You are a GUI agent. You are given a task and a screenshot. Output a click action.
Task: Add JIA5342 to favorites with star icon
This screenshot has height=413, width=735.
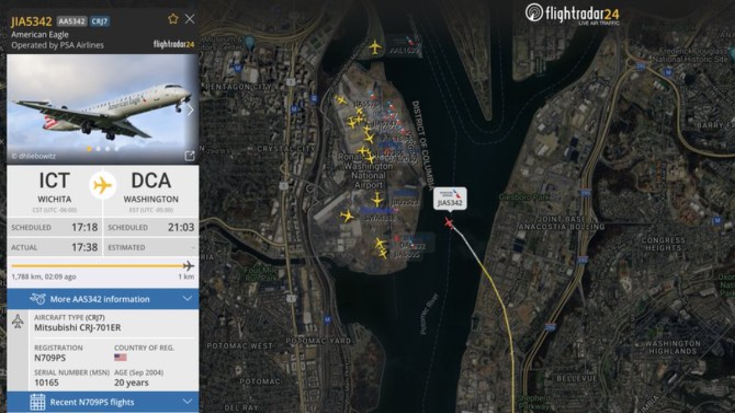click(173, 19)
